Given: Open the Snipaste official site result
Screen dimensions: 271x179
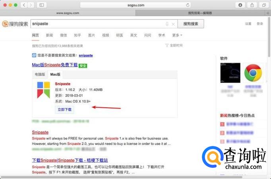Looking at the screenshot, I should (40, 132).
